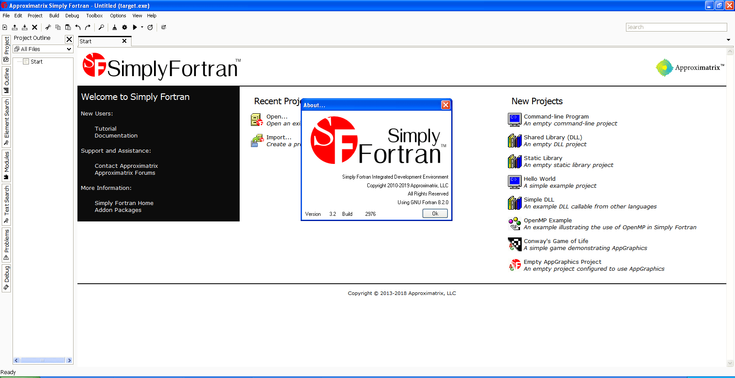Viewport: 735px width, 378px height.
Task: Click the Hello World monitor icon
Action: pos(514,182)
